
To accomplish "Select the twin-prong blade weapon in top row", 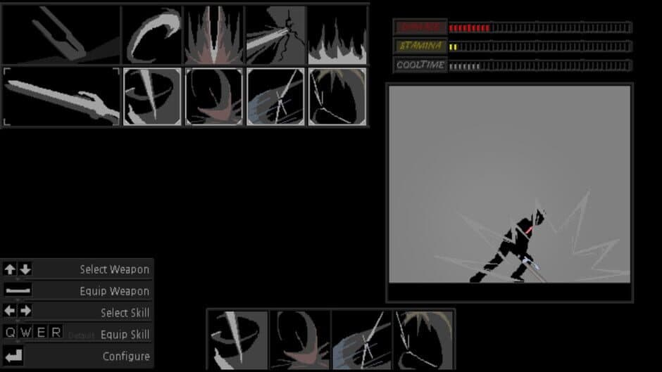I will click(61, 34).
